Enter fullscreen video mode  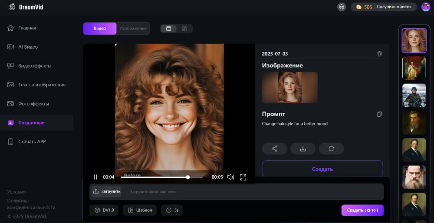tap(243, 177)
